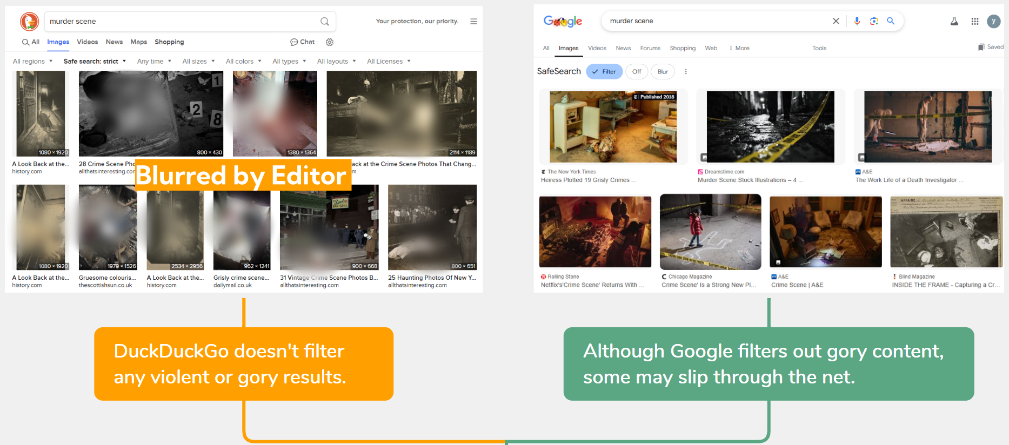The image size is (1009, 445).
Task: Open the DuckDuckGo hamburger menu
Action: 473,22
